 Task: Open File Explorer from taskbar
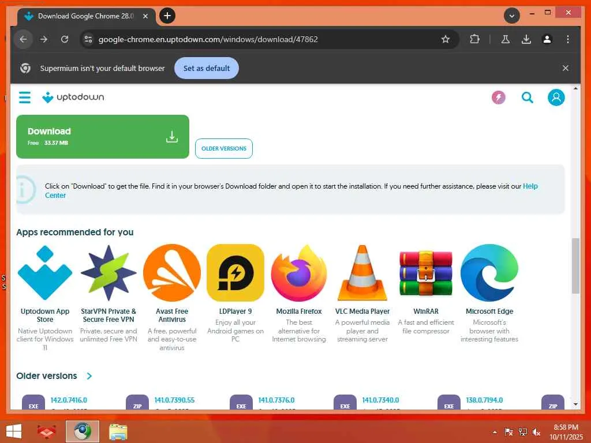click(118, 431)
